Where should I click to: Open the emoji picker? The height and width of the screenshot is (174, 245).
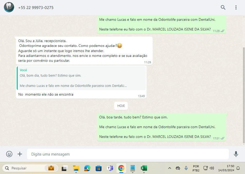pyautogui.click(x=9, y=154)
